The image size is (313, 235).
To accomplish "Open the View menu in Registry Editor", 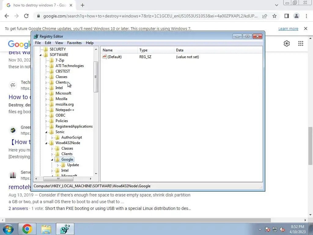I will pos(59,43).
